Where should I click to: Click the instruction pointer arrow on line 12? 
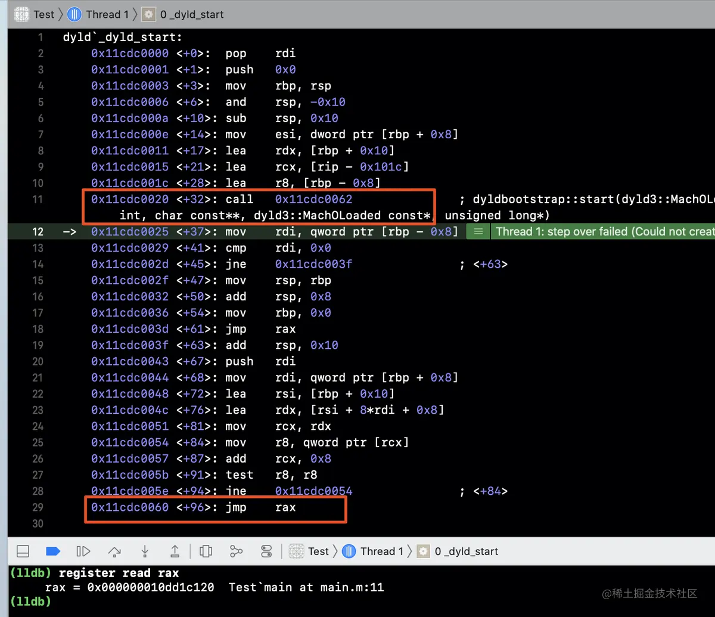[69, 231]
